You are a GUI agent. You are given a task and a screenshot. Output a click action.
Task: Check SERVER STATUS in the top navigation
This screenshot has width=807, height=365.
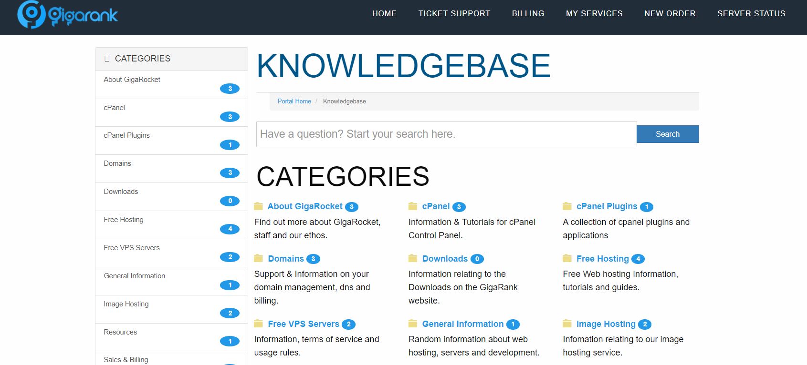751,13
